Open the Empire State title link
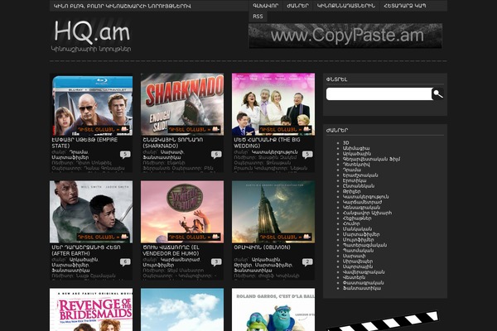The image size is (497, 331). [x=84, y=143]
